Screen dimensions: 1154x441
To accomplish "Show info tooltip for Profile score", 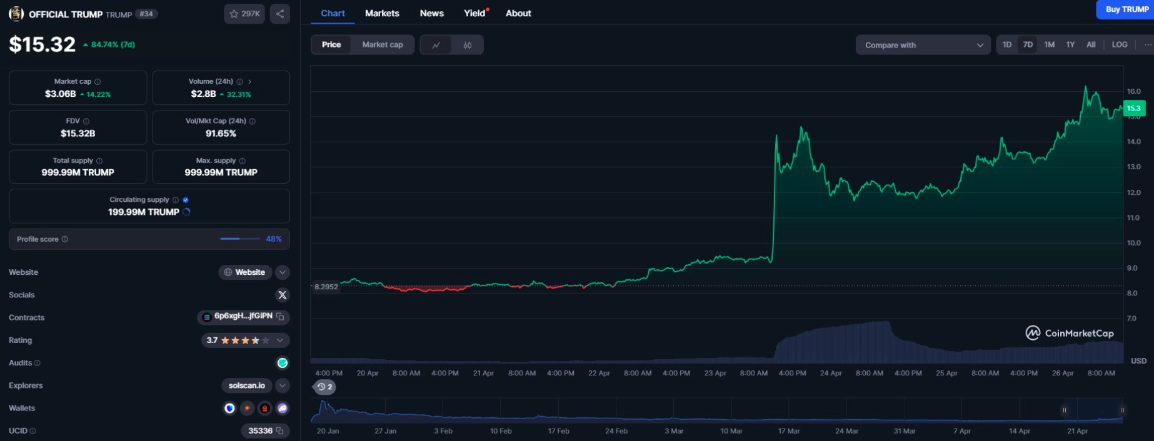I will click(x=65, y=239).
